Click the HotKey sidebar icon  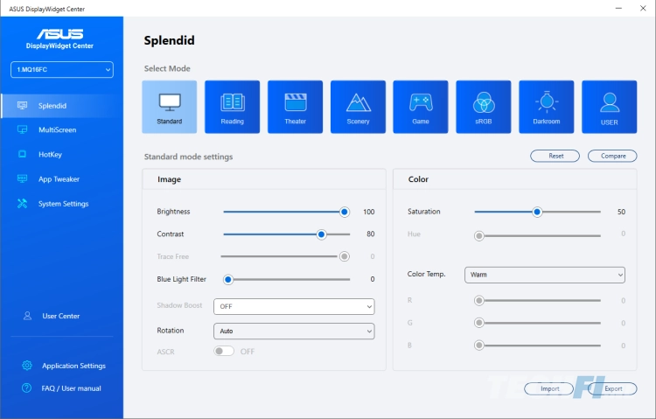(x=22, y=155)
